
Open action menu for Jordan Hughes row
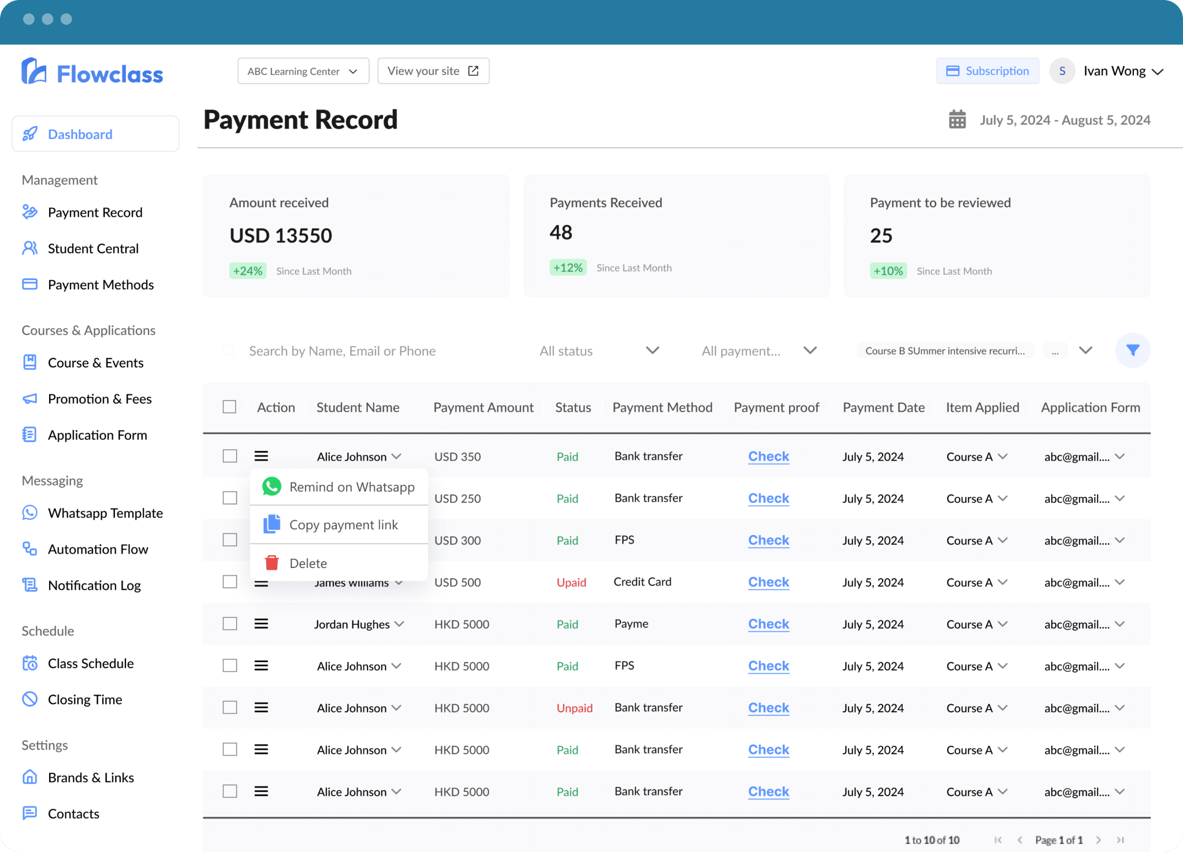pyautogui.click(x=261, y=623)
